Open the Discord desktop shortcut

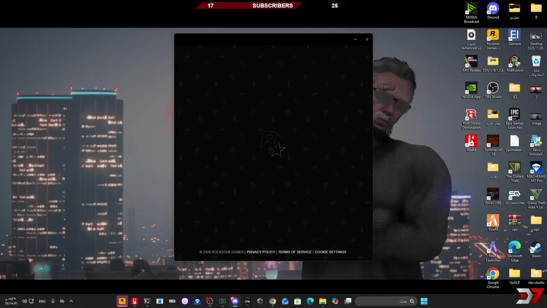[493, 11]
